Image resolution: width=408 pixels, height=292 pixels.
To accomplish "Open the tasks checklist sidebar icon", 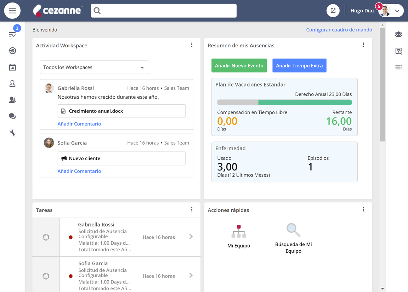I will pyautogui.click(x=12, y=34).
